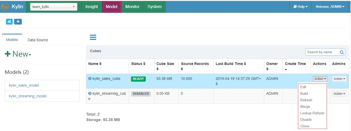Choose Disable from the Action menu
The width and height of the screenshot is (351, 131).
click(x=306, y=120)
